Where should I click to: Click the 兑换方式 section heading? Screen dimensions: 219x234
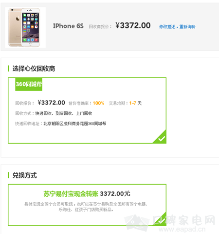pyautogui.click(x=25, y=175)
